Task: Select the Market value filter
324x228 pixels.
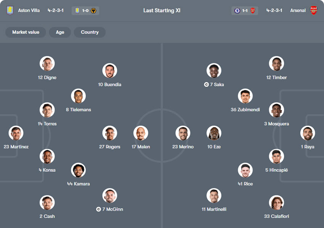Action: point(26,32)
